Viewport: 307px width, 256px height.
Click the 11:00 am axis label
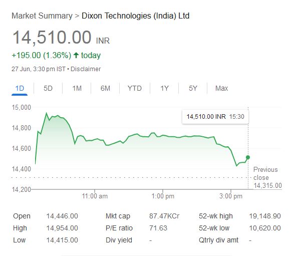click(95, 196)
